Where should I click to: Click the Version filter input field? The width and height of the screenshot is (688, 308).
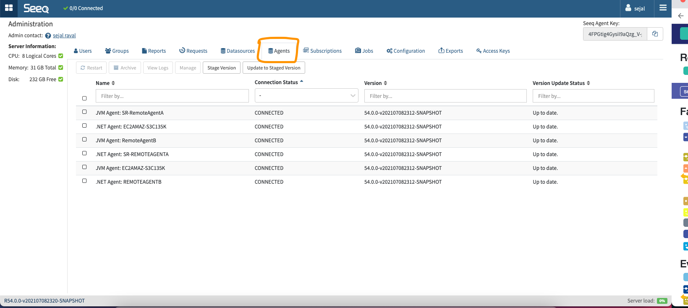[x=445, y=96]
